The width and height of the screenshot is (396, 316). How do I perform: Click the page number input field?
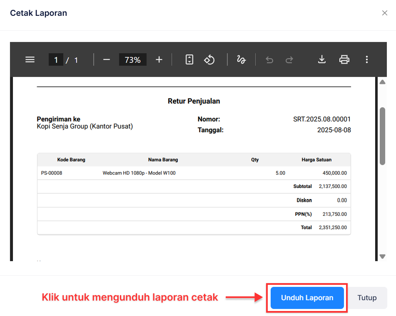click(x=56, y=59)
